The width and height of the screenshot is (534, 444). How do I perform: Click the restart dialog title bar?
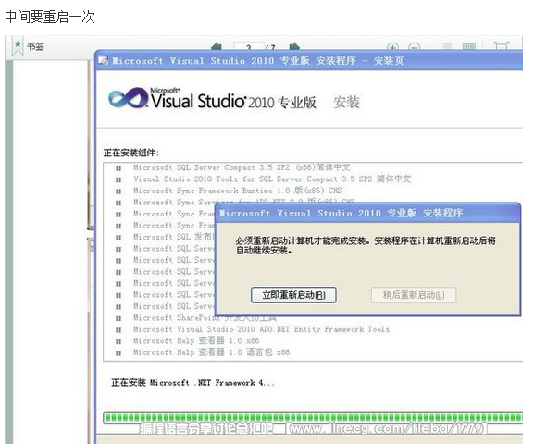(367, 213)
